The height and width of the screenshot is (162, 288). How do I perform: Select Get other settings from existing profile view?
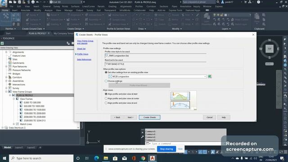(106, 72)
